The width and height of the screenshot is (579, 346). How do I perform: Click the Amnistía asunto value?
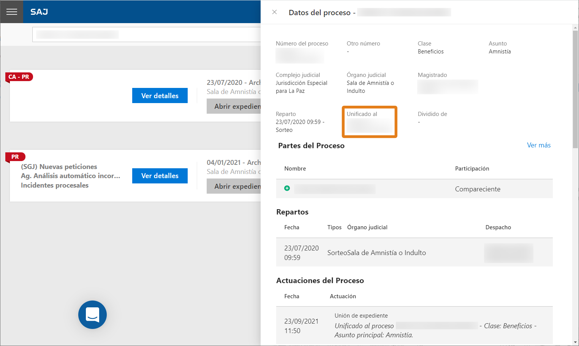(x=500, y=52)
